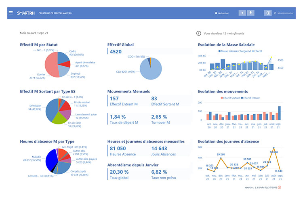Click the power icon to disconnect

pos(275,13)
